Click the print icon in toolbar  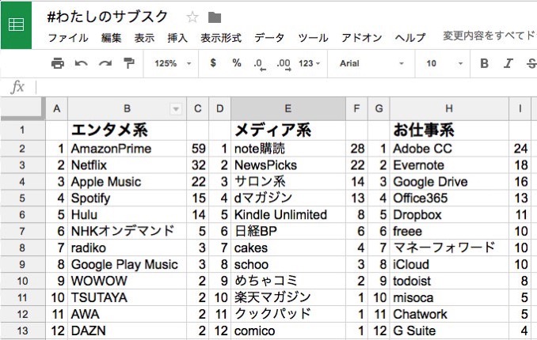pyautogui.click(x=58, y=63)
